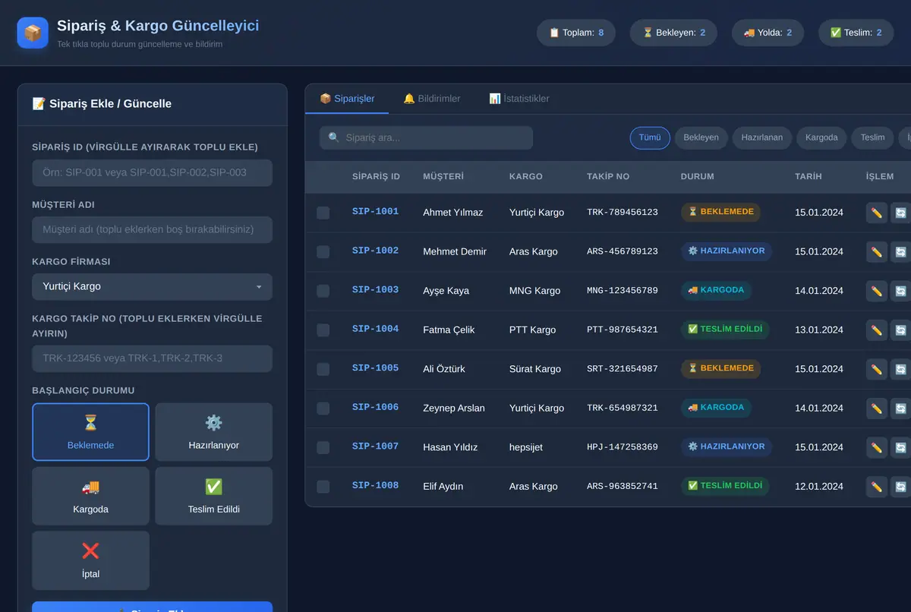Pick Teslim Edildi starting status option

tap(213, 496)
